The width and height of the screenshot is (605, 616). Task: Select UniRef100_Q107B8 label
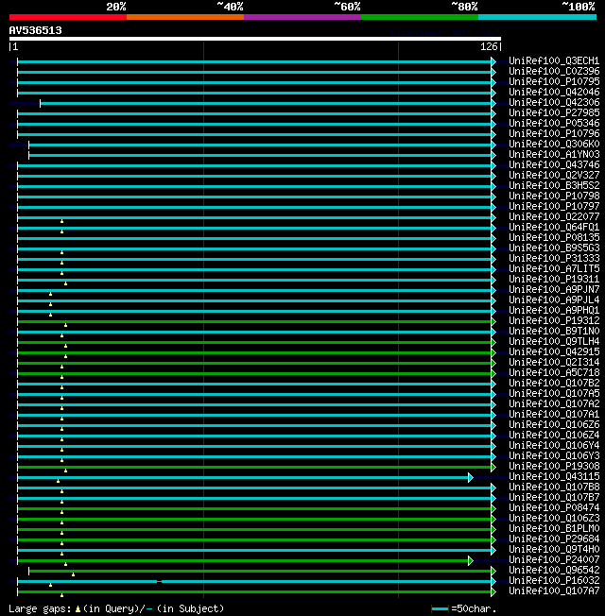[x=554, y=488]
